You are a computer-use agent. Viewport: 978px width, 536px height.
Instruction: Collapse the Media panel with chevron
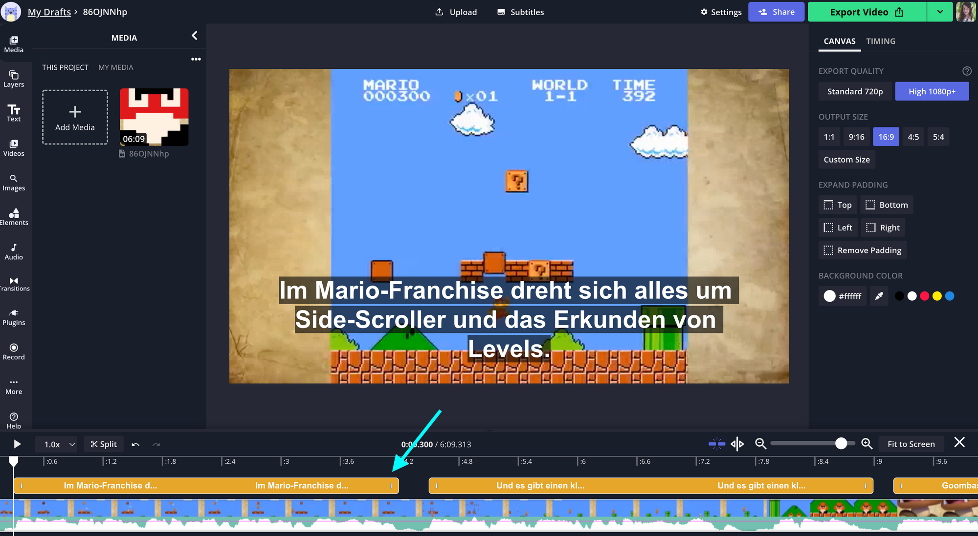click(195, 36)
